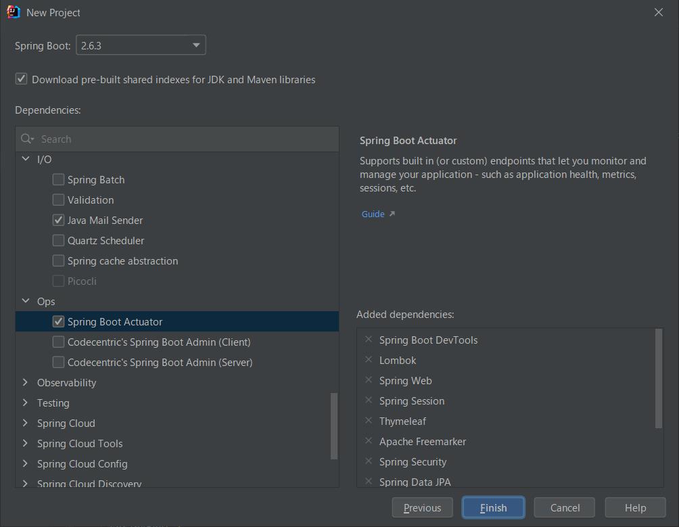
Task: Check Codecentric's Spring Boot Admin (Client)
Action: 58,342
